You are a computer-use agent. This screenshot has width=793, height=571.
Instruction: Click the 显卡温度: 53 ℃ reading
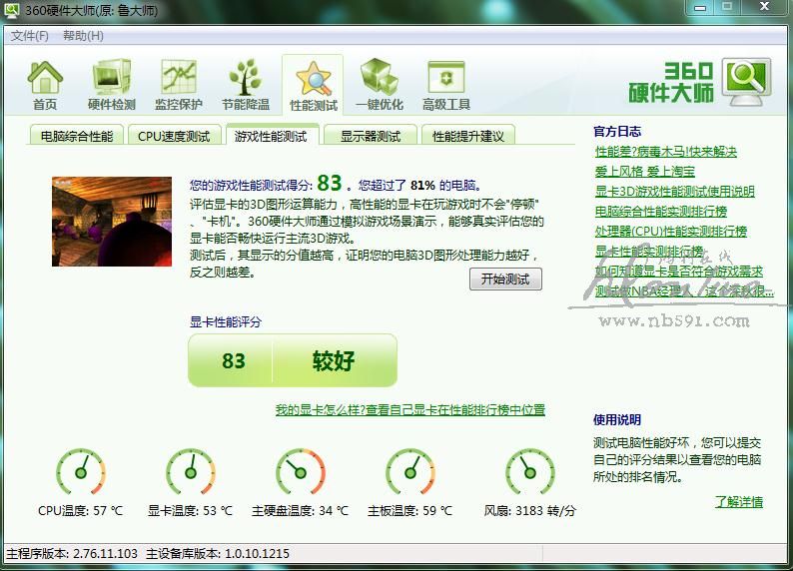pyautogui.click(x=190, y=510)
